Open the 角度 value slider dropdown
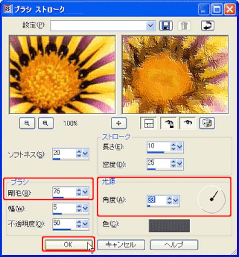This screenshot has height=257, width=239. 176,200
